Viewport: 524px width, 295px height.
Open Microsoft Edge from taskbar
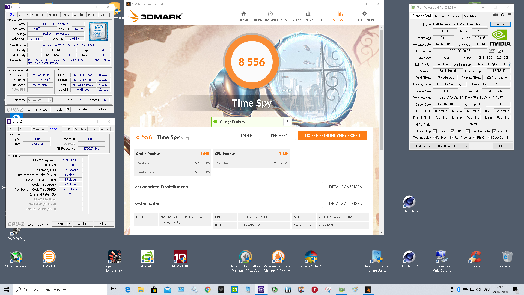[x=127, y=290]
